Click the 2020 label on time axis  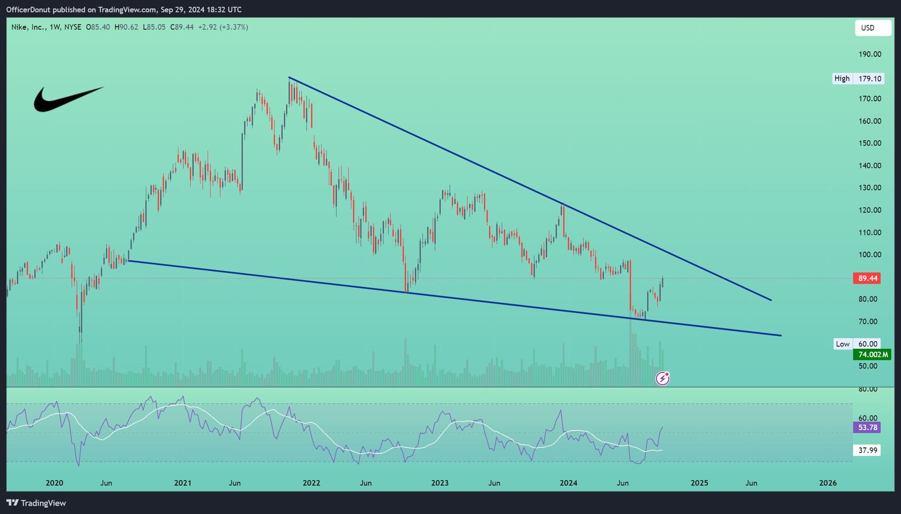54,483
